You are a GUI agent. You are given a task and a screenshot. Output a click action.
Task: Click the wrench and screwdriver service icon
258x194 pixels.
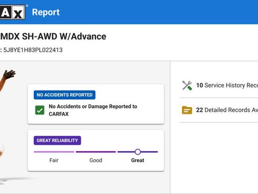[x=187, y=85]
